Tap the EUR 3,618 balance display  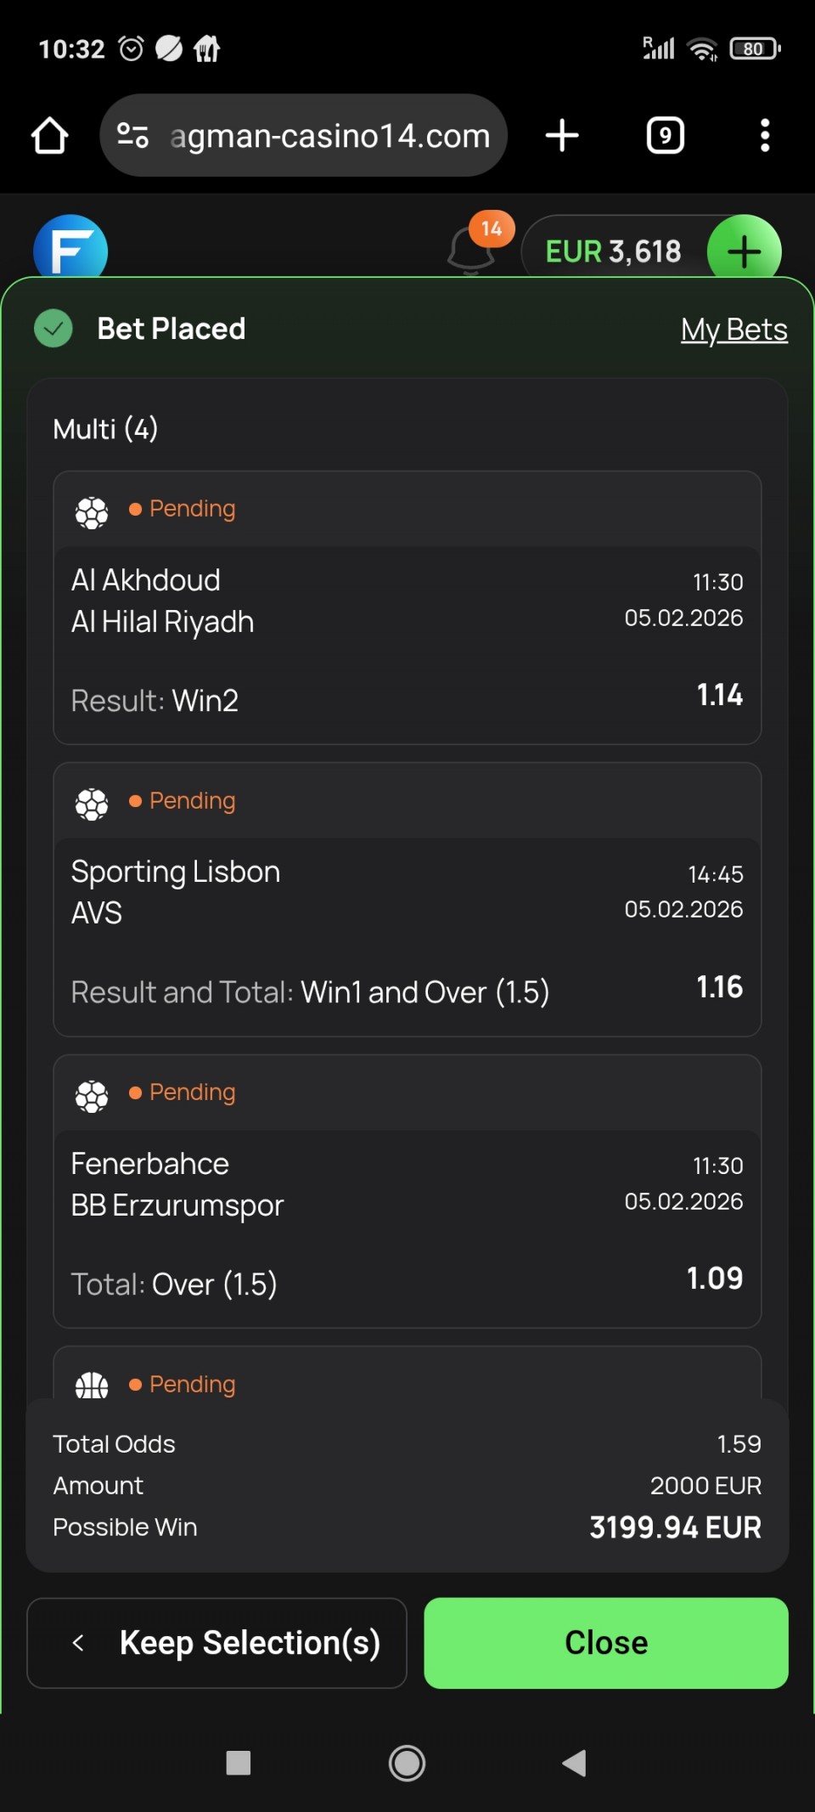click(613, 251)
